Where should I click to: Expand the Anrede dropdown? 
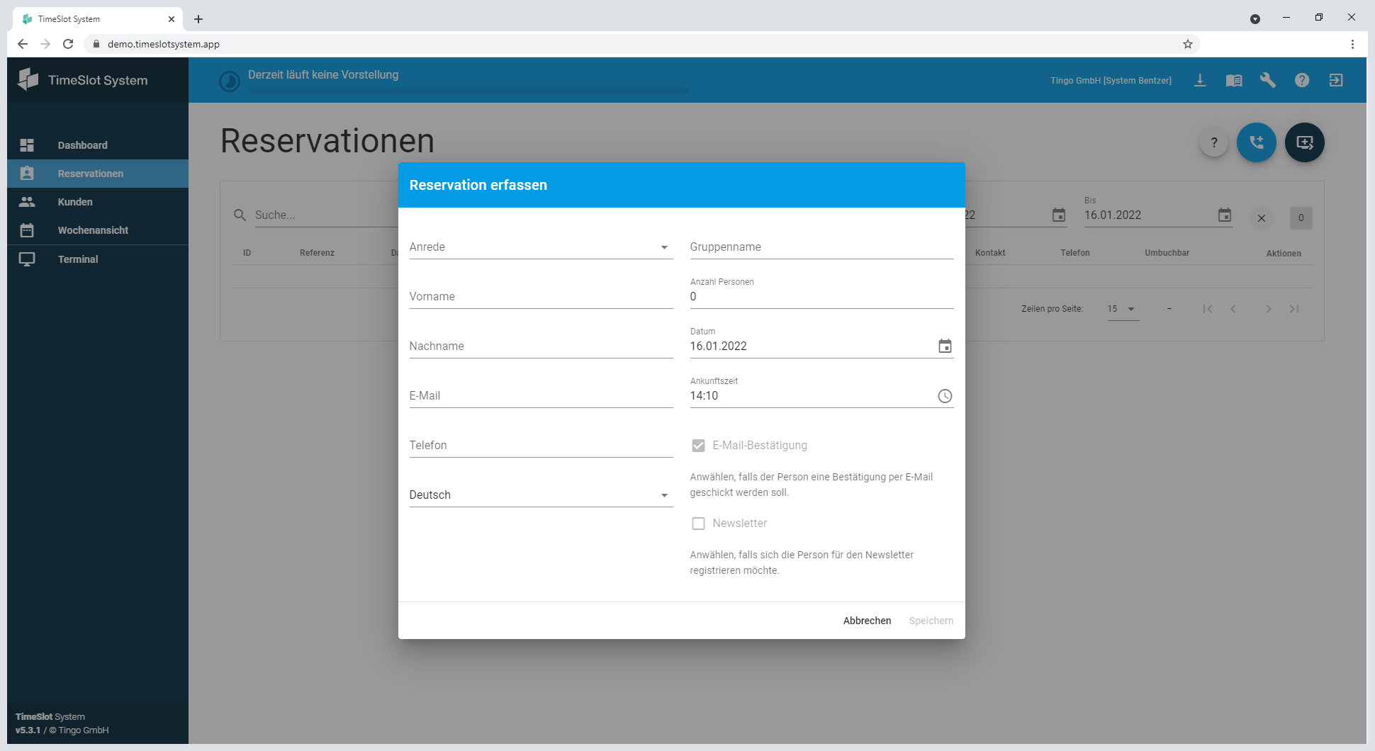tap(541, 247)
